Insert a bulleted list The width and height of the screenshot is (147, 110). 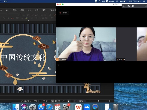(x=32, y=15)
